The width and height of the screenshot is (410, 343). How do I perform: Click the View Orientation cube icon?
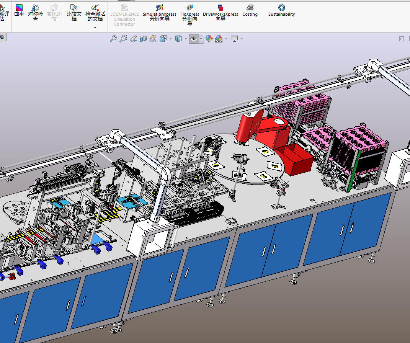[x=163, y=39]
